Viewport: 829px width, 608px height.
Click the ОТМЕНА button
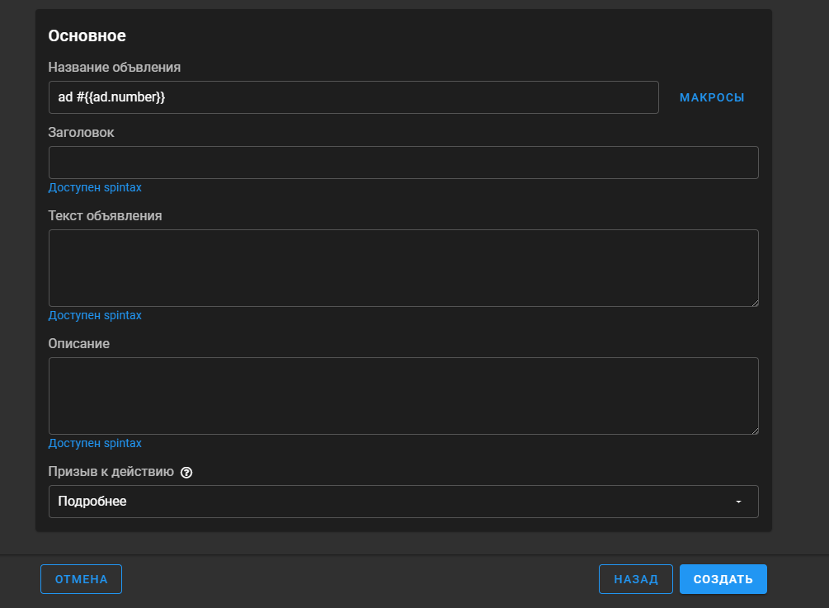tap(81, 579)
